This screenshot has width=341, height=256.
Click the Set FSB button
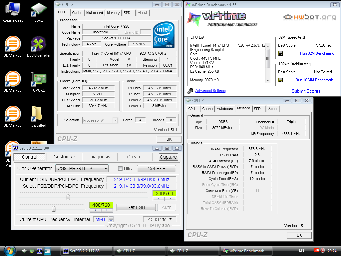(136, 207)
